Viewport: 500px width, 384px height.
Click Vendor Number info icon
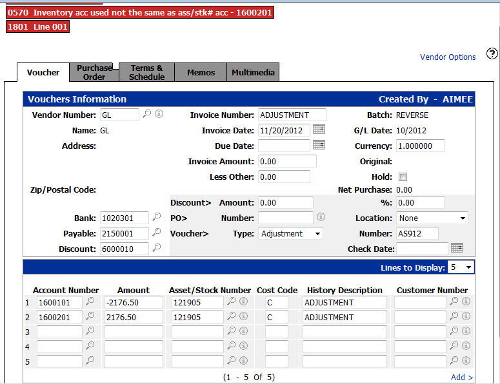tap(159, 114)
